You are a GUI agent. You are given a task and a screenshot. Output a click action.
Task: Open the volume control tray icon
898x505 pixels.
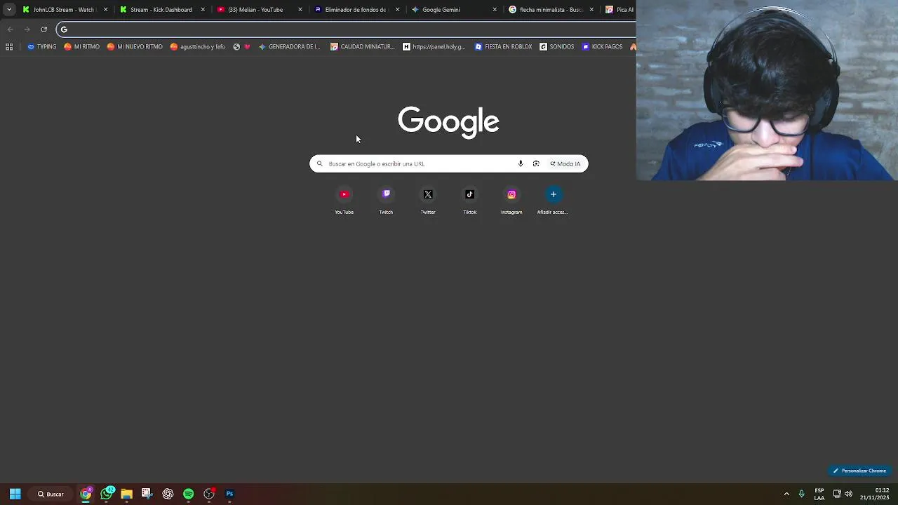pyautogui.click(x=848, y=494)
